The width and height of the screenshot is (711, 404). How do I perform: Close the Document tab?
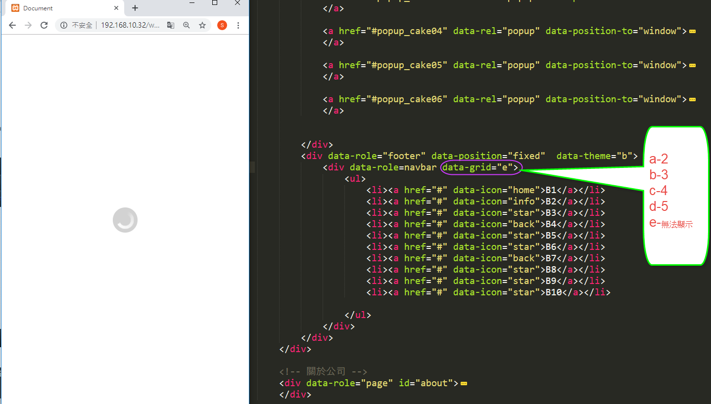point(116,8)
